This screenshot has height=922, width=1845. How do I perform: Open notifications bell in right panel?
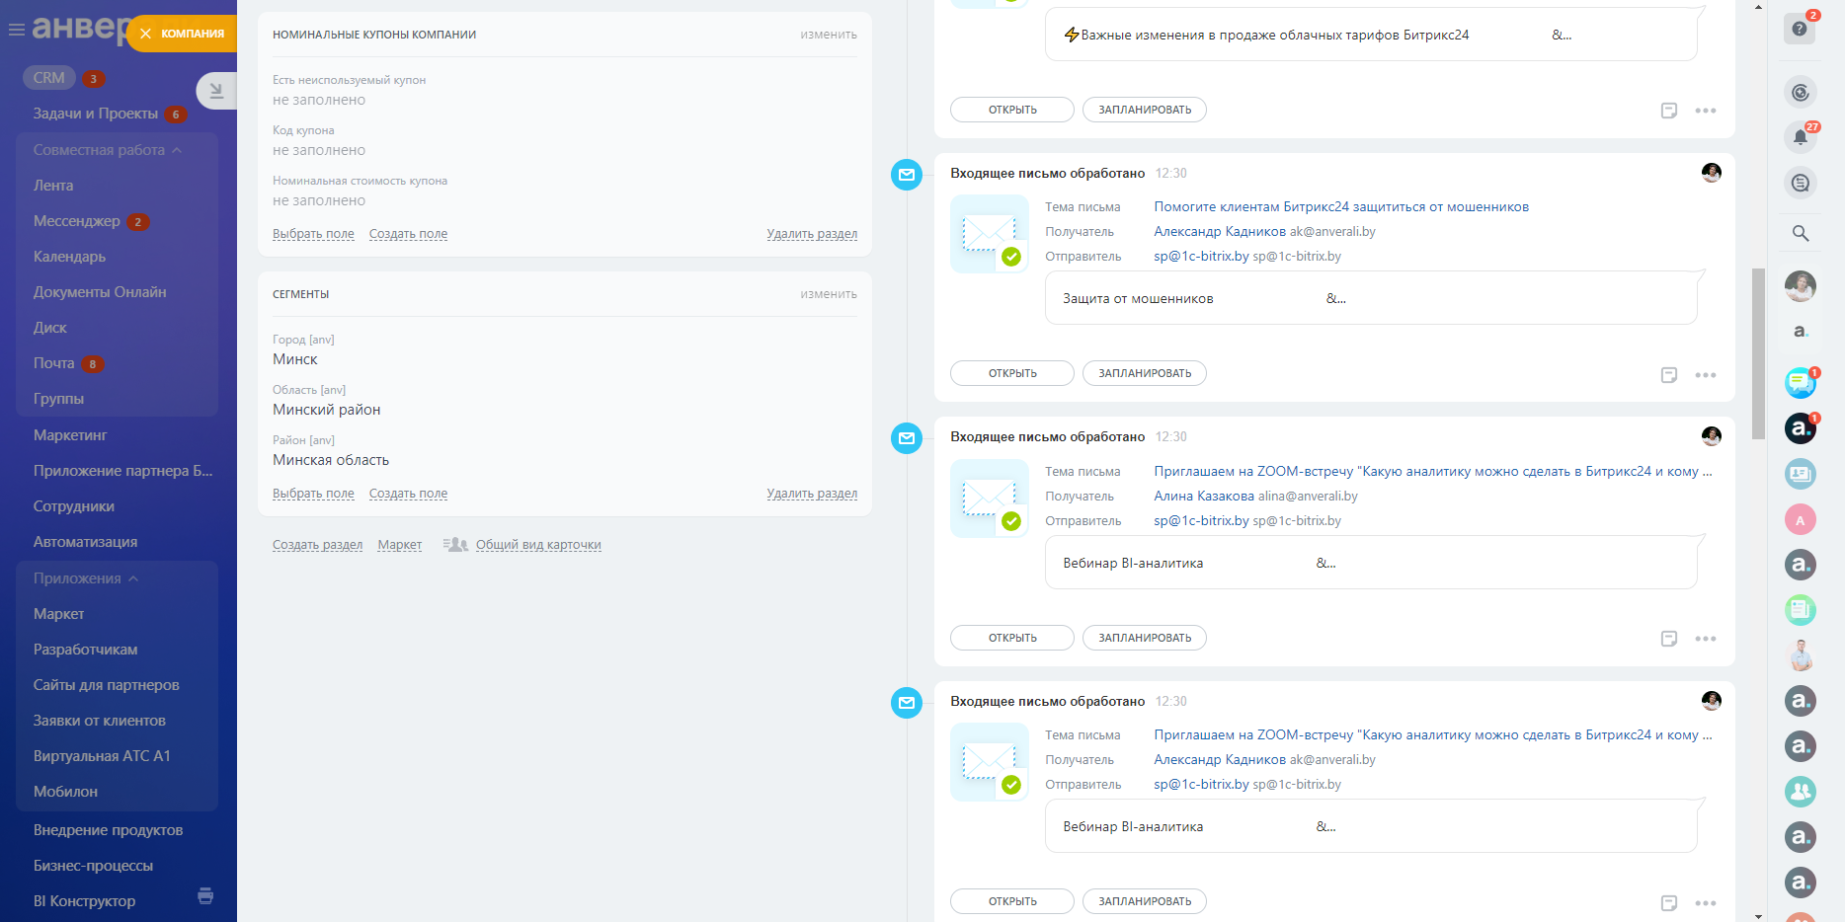click(1800, 137)
